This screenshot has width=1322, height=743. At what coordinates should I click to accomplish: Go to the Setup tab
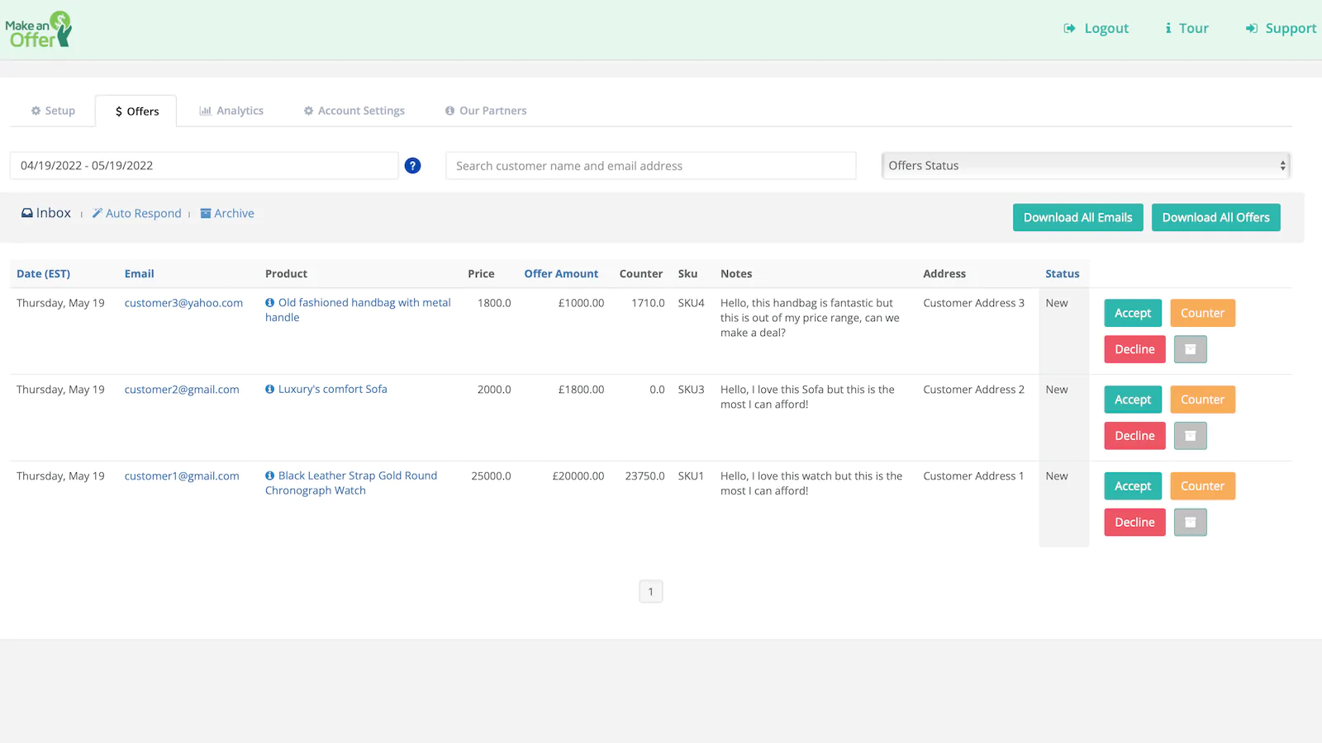[53, 111]
